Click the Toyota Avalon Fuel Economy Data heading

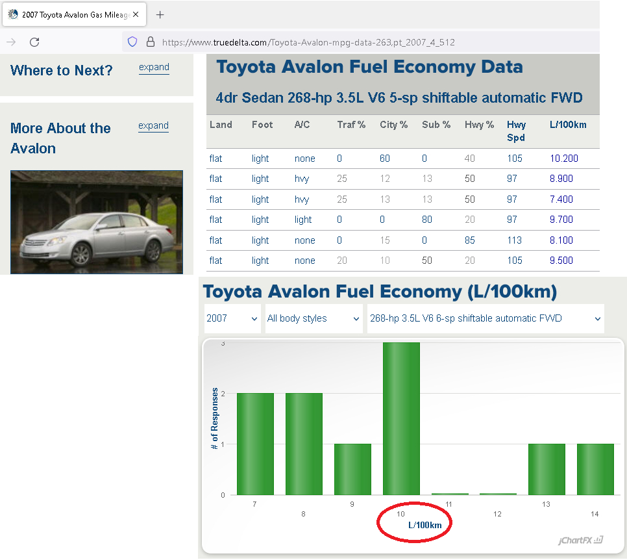coord(369,68)
